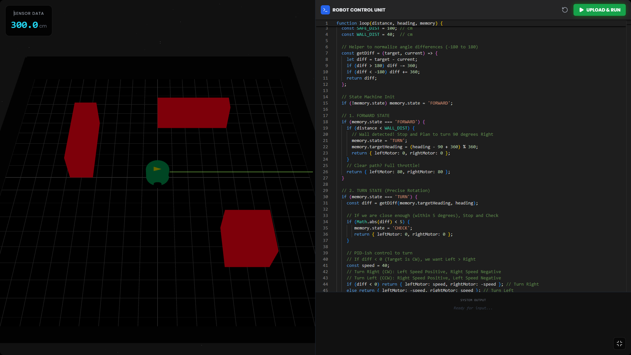Click the sticky function loop header line
The image size is (631, 355).
pyautogui.click(x=389, y=23)
